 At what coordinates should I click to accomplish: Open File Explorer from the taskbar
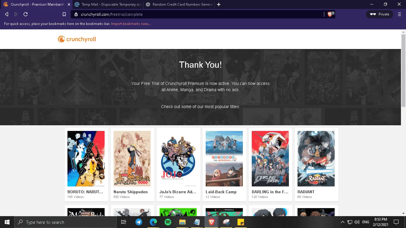(182, 222)
